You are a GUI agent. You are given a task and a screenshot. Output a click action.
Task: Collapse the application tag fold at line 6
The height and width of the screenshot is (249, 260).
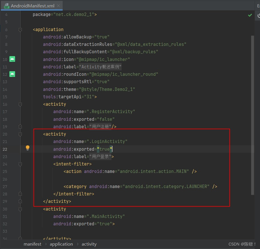pos(20,30)
